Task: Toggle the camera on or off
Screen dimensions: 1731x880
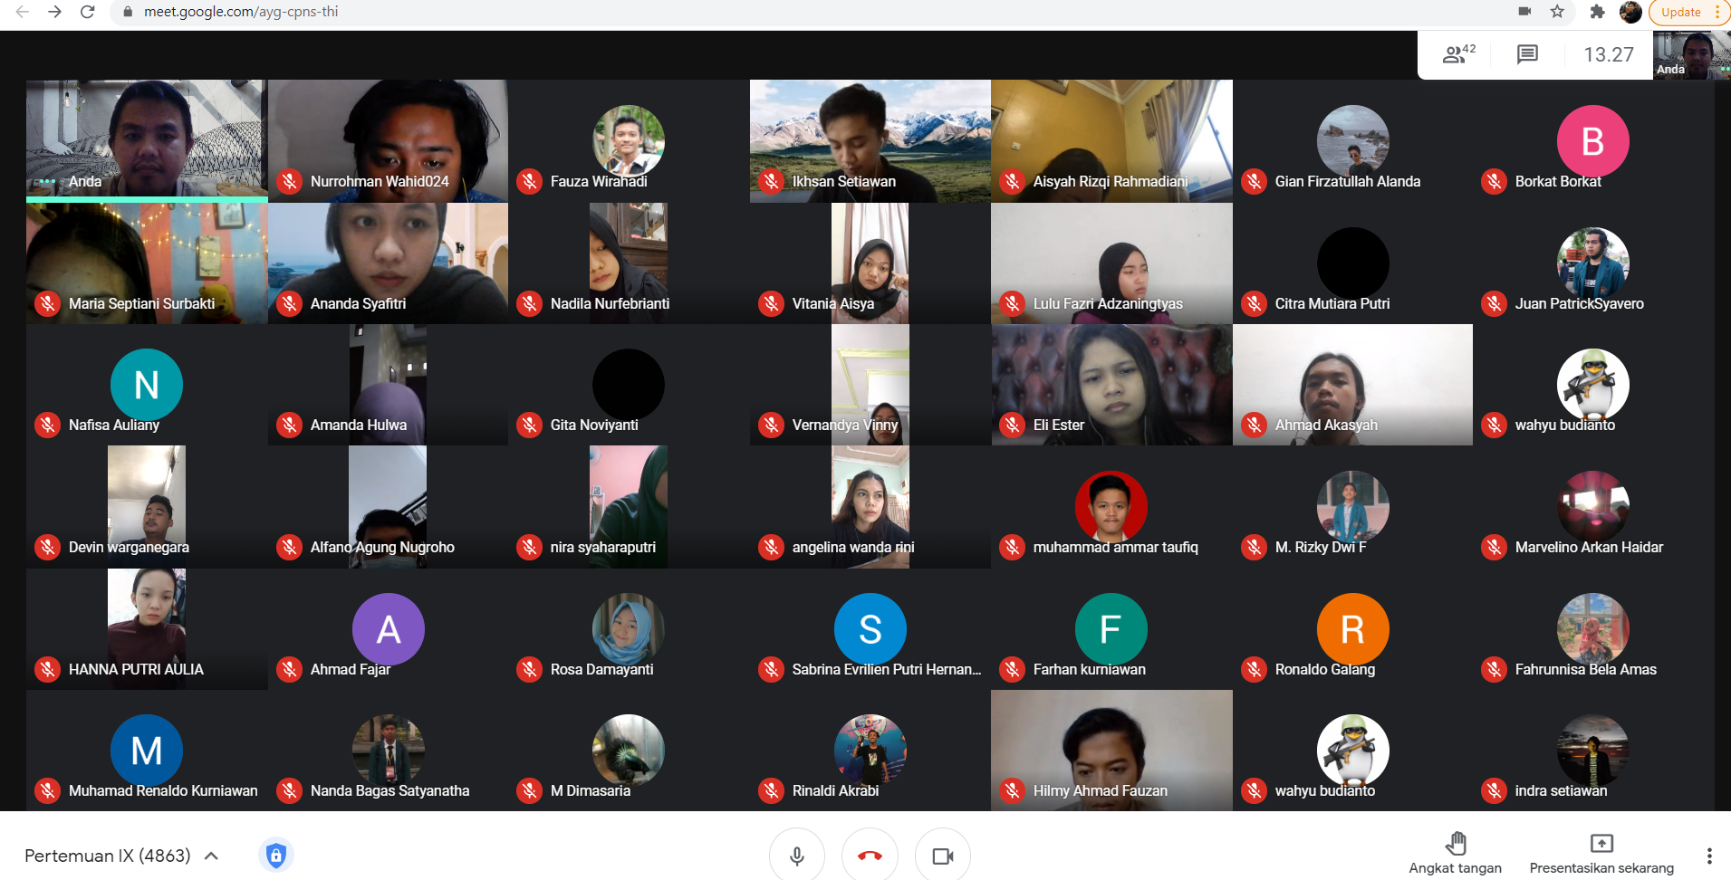Action: tap(942, 856)
